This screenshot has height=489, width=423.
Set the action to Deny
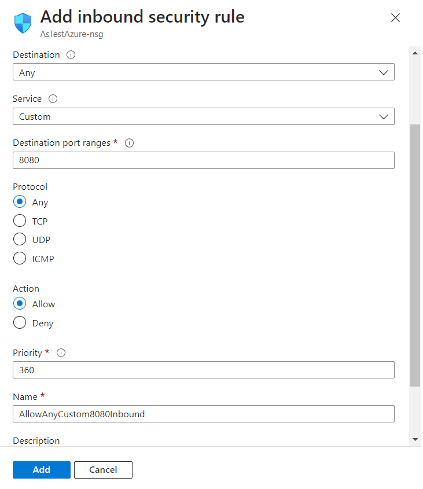pyautogui.click(x=20, y=323)
